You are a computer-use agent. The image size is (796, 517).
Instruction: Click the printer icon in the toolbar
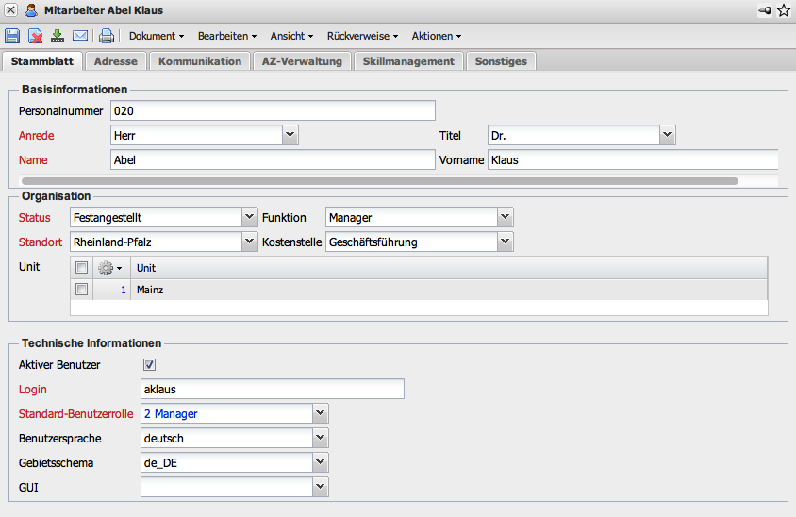(x=107, y=36)
